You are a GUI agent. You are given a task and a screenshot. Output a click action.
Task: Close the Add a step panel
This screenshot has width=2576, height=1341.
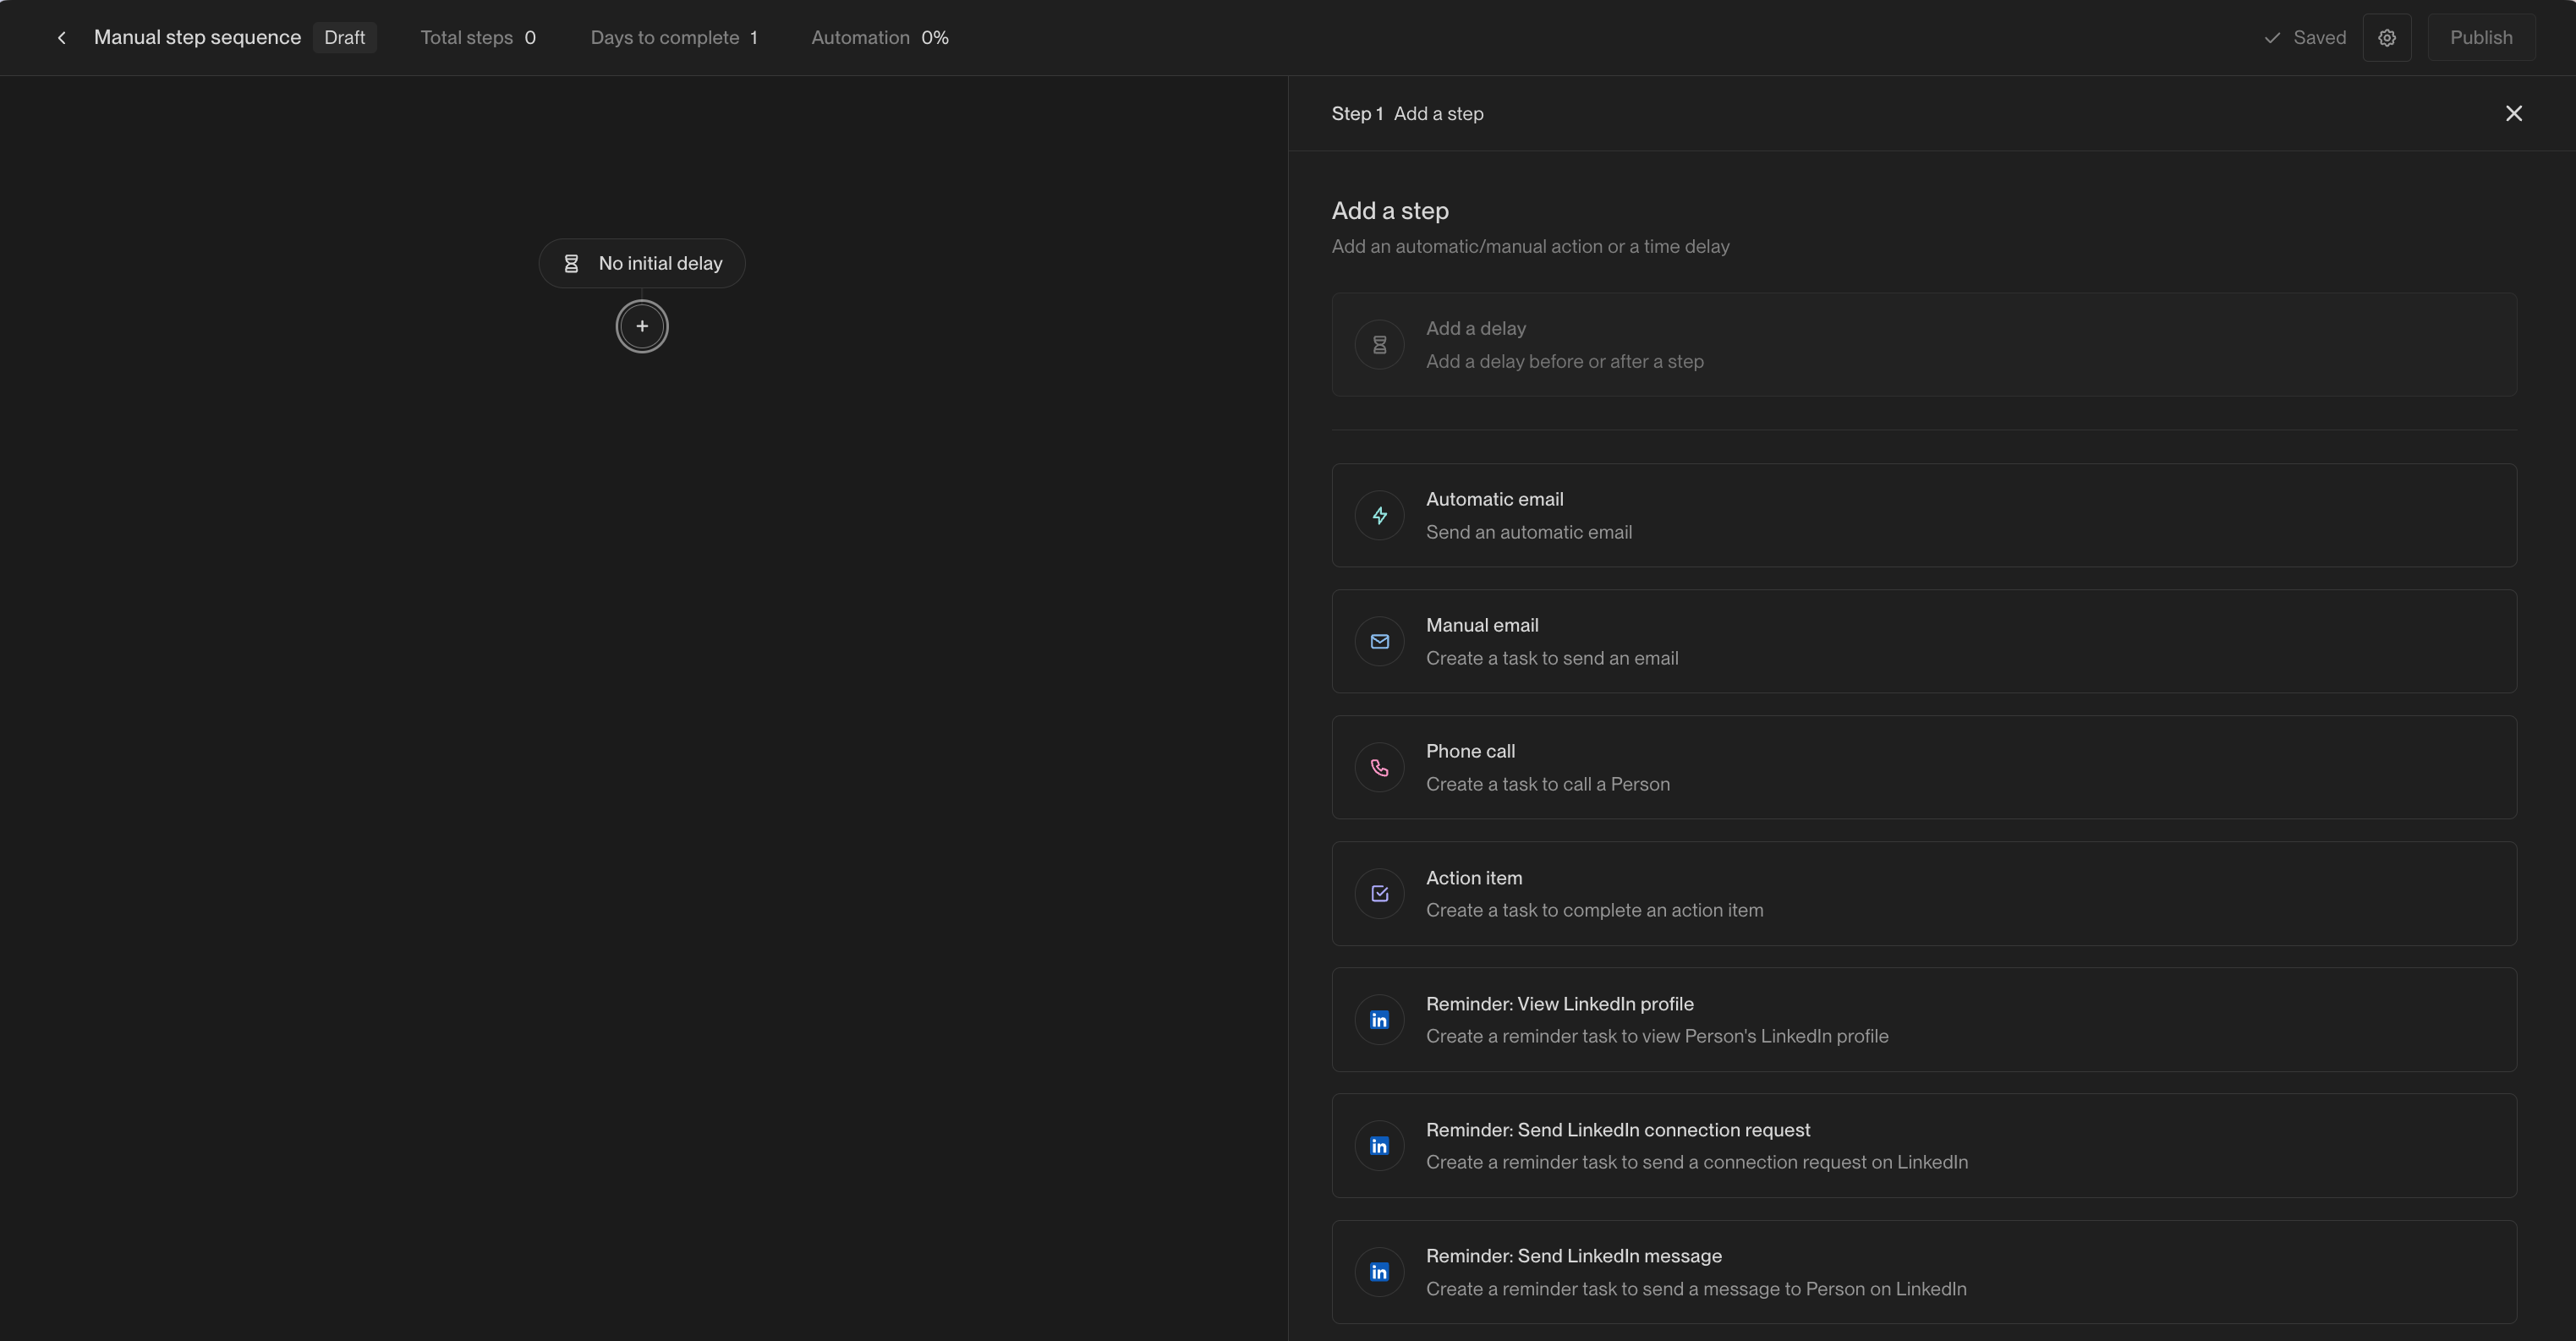pos(2513,114)
